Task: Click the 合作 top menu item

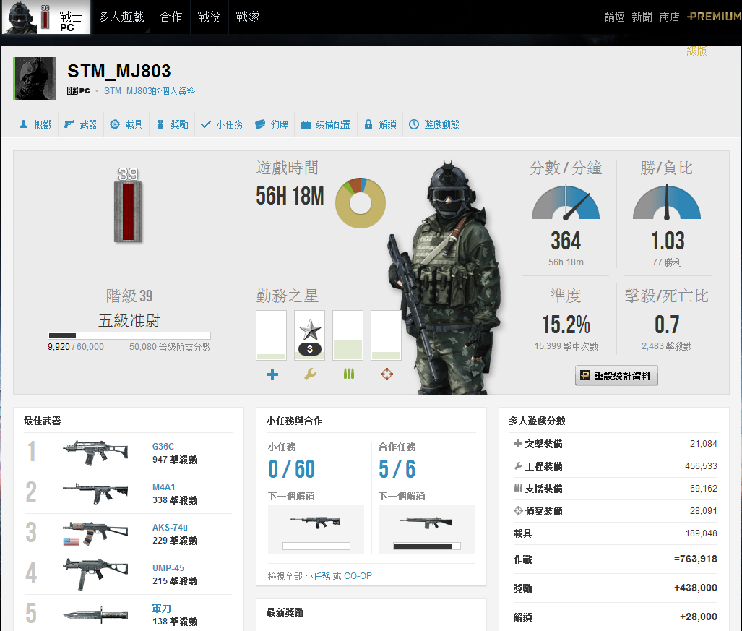Action: [171, 17]
